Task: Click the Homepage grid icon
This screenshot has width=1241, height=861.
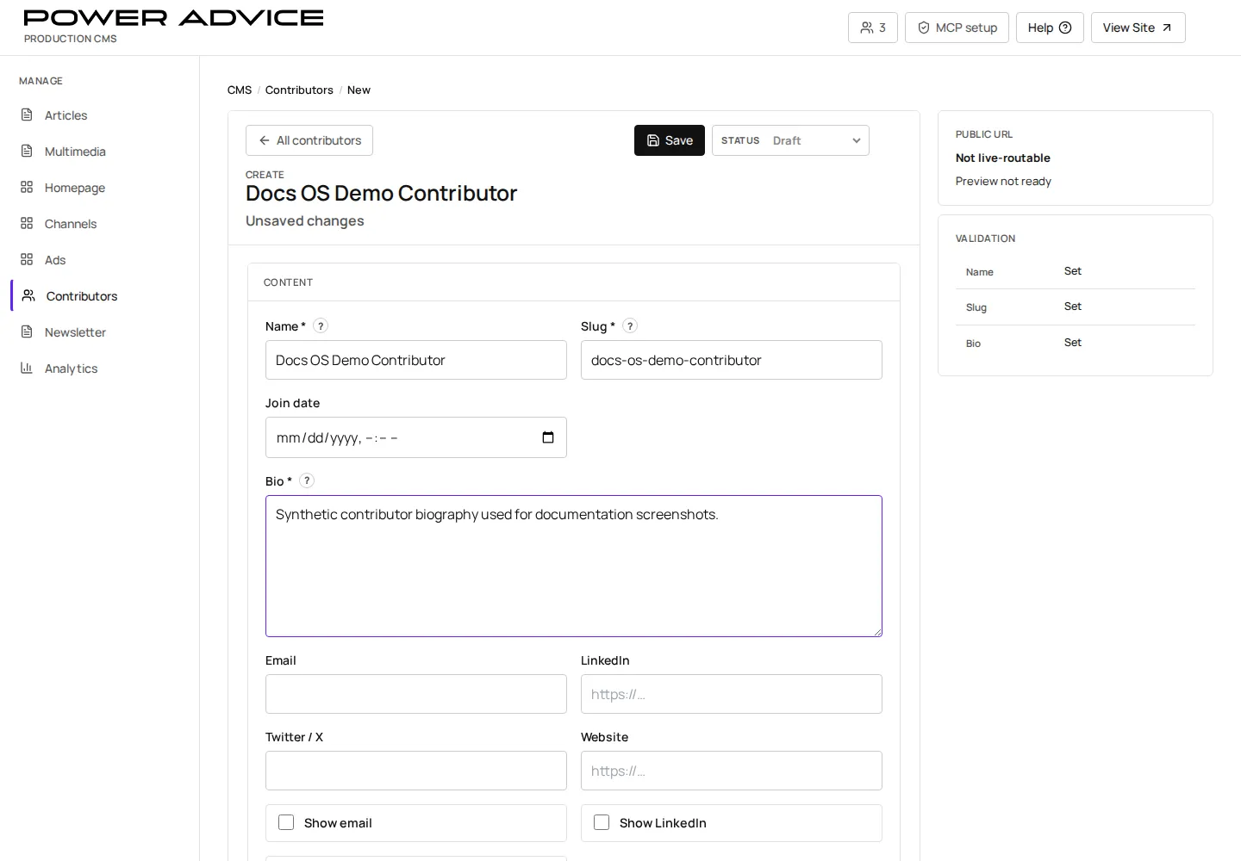Action: coord(27,187)
